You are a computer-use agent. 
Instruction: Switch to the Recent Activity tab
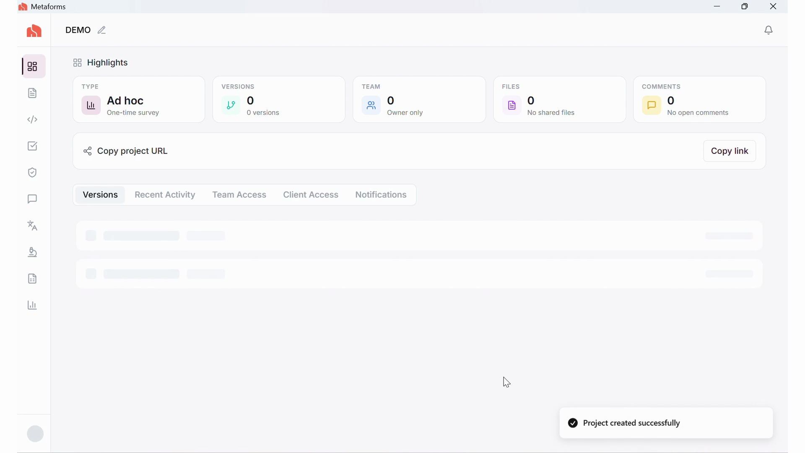click(165, 195)
